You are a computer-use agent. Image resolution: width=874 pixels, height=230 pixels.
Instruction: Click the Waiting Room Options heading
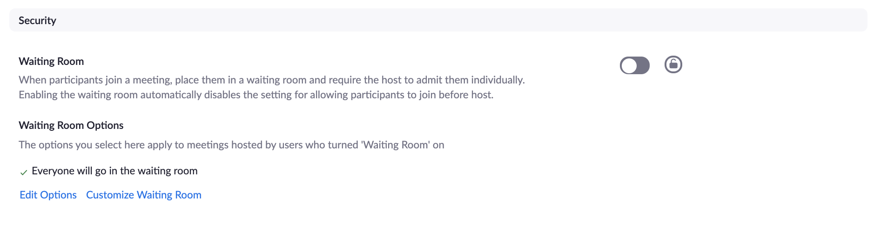point(71,125)
